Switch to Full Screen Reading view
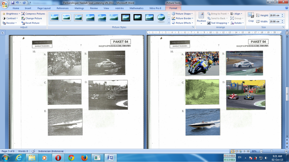This screenshot has height=162, width=289. tap(237, 151)
